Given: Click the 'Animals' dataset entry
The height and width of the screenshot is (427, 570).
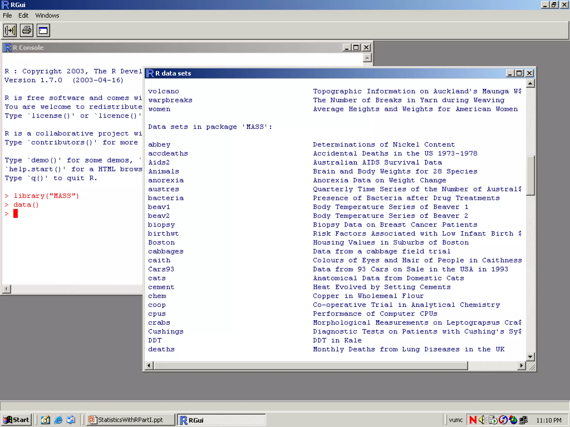Looking at the screenshot, I should 164,171.
